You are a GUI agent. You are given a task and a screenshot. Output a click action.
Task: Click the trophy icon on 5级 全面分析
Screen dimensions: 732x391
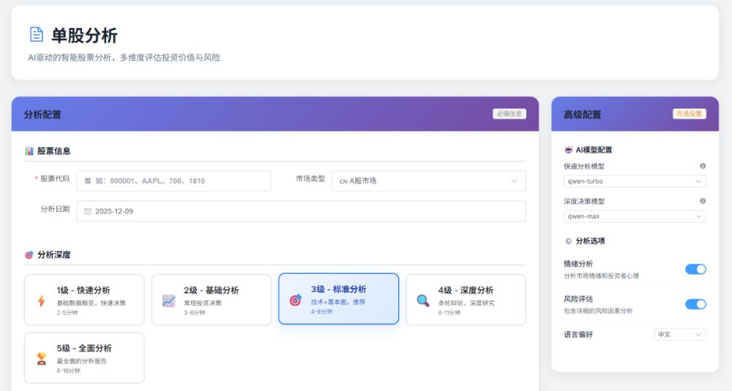[41, 359]
